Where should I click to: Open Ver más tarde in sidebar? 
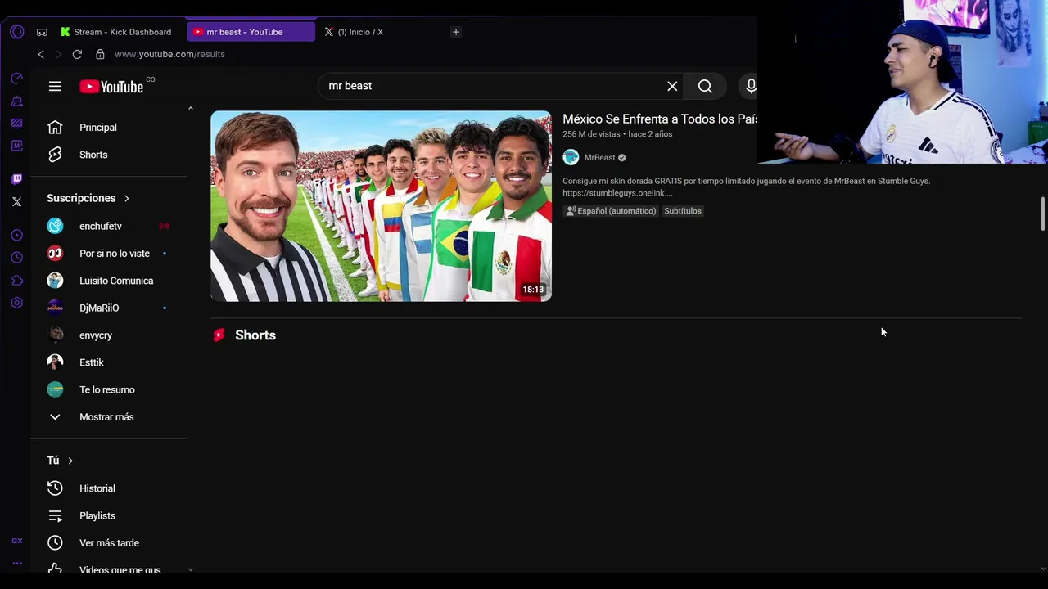(109, 543)
